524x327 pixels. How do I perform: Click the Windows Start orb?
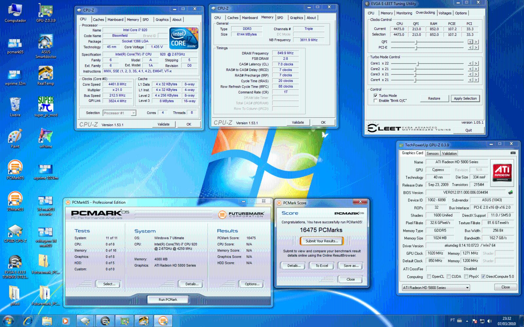pos(9,321)
